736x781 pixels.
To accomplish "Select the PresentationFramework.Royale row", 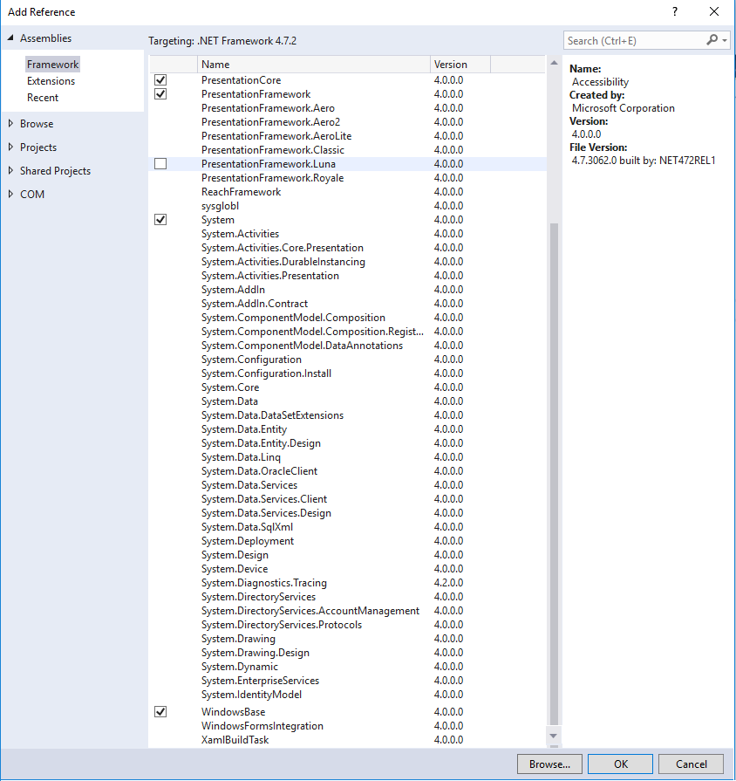I will click(347, 177).
